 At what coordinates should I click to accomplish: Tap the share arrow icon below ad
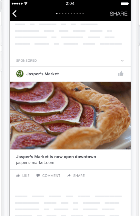click(69, 175)
